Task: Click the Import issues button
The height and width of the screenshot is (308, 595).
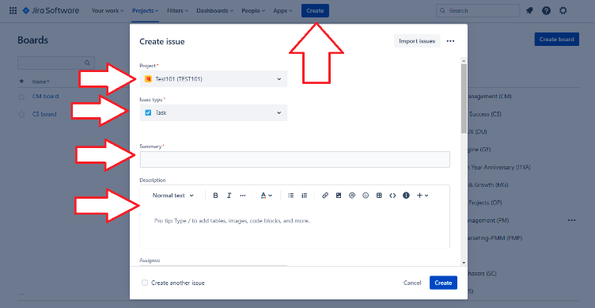Action: point(417,41)
